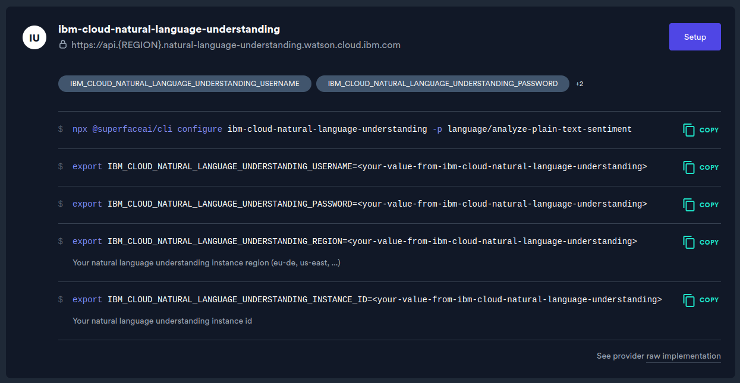Click the IBM_CLOUD_NATURAL_LANGUAGE_UNDERSTANDING_USERNAME chip
Image resolution: width=740 pixels, height=383 pixels.
point(184,84)
